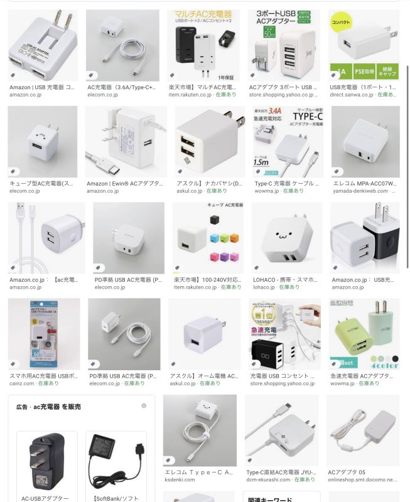This screenshot has width=410, height=502.
Task: Click the Type-C 充電器 ケーブル title link
Action: (x=286, y=184)
